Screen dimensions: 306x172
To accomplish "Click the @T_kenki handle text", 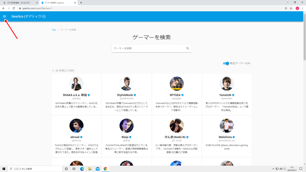I will point(177,140).
